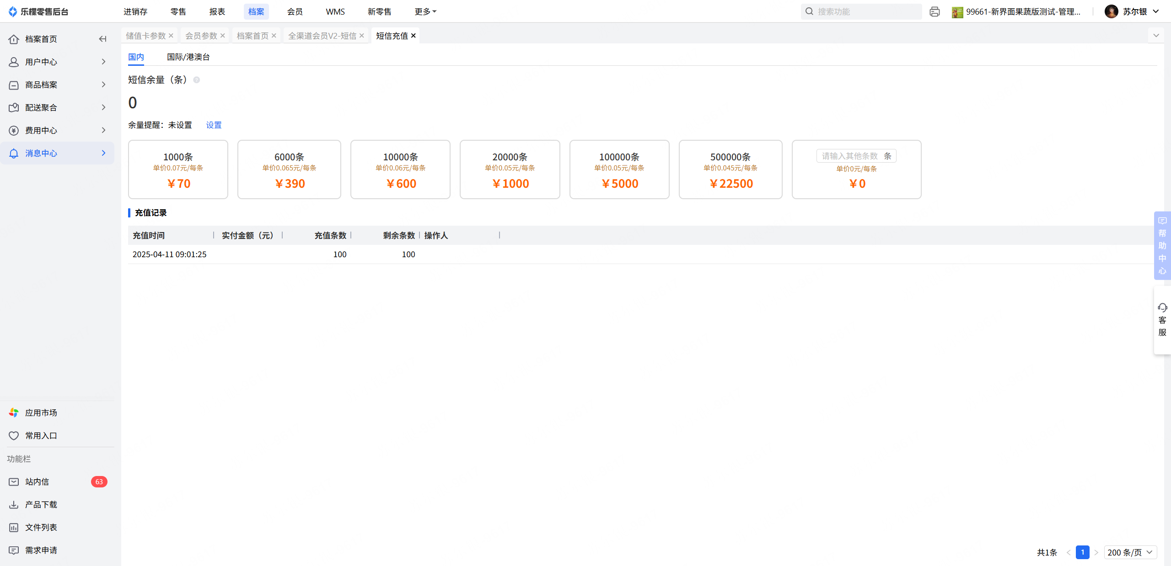Screen dimensions: 1171x566
Task: Open the 帮助中心 side panel
Action: click(1162, 245)
